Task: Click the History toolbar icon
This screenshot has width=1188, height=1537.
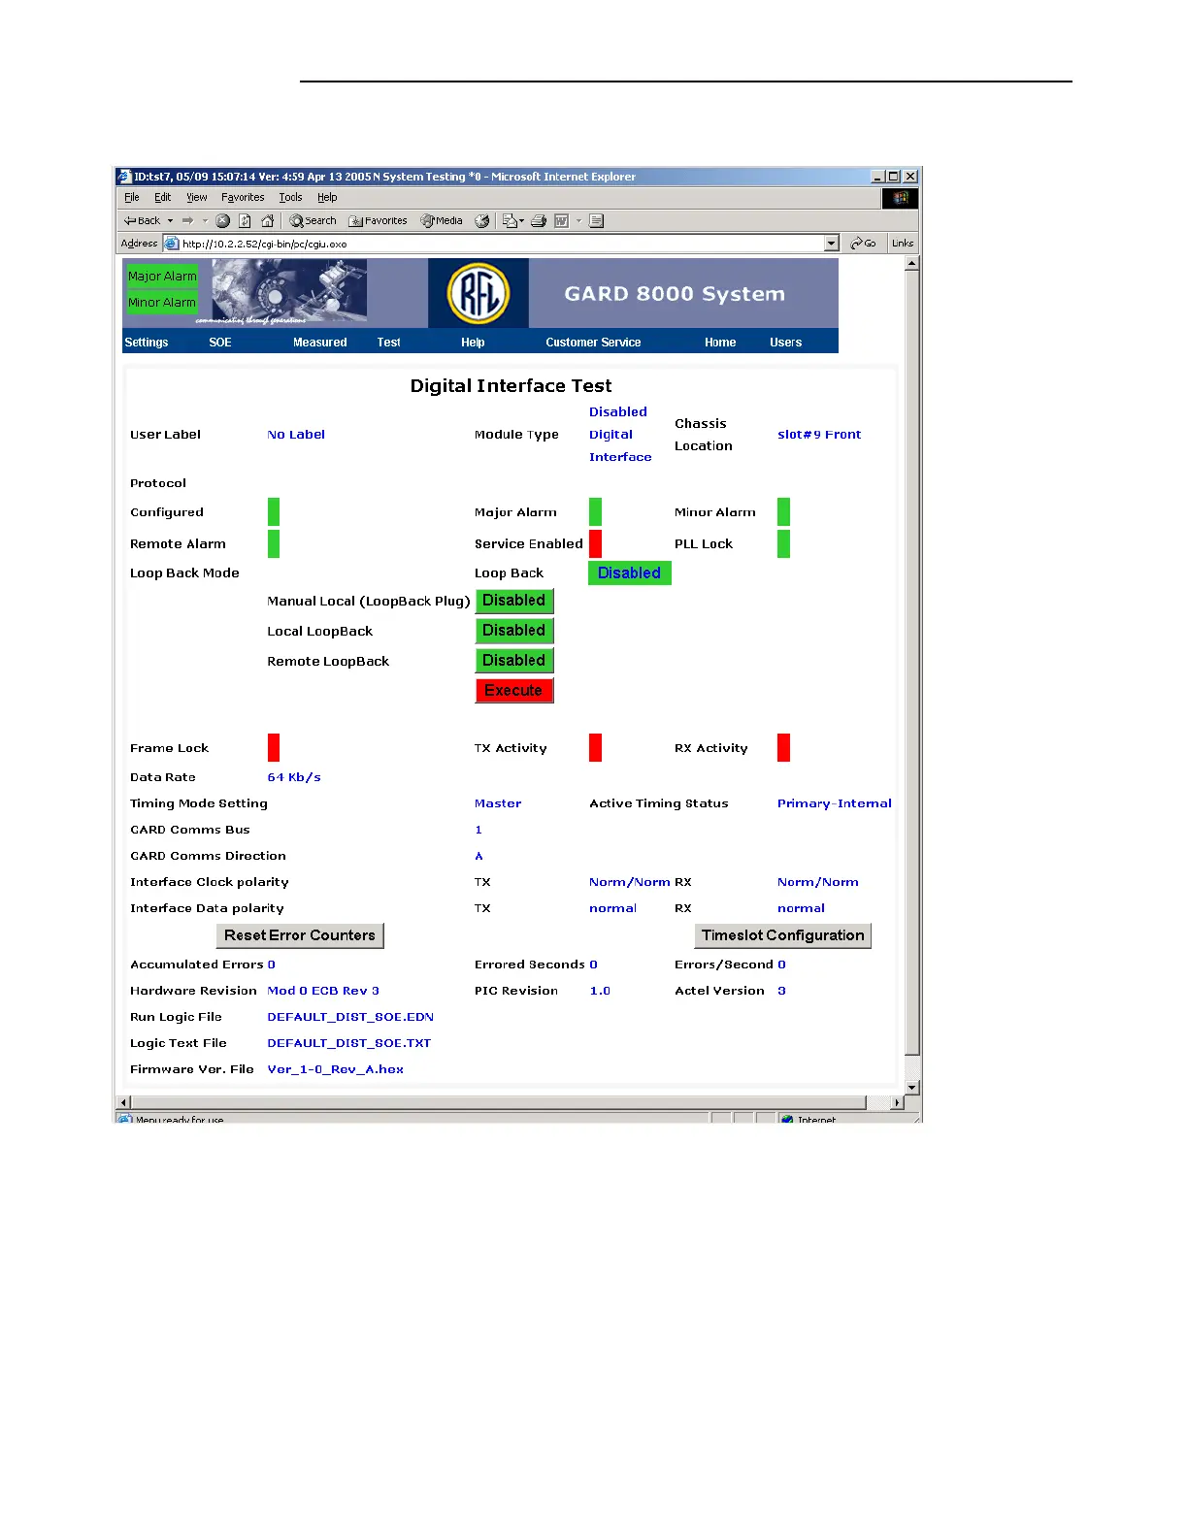Action: [481, 221]
